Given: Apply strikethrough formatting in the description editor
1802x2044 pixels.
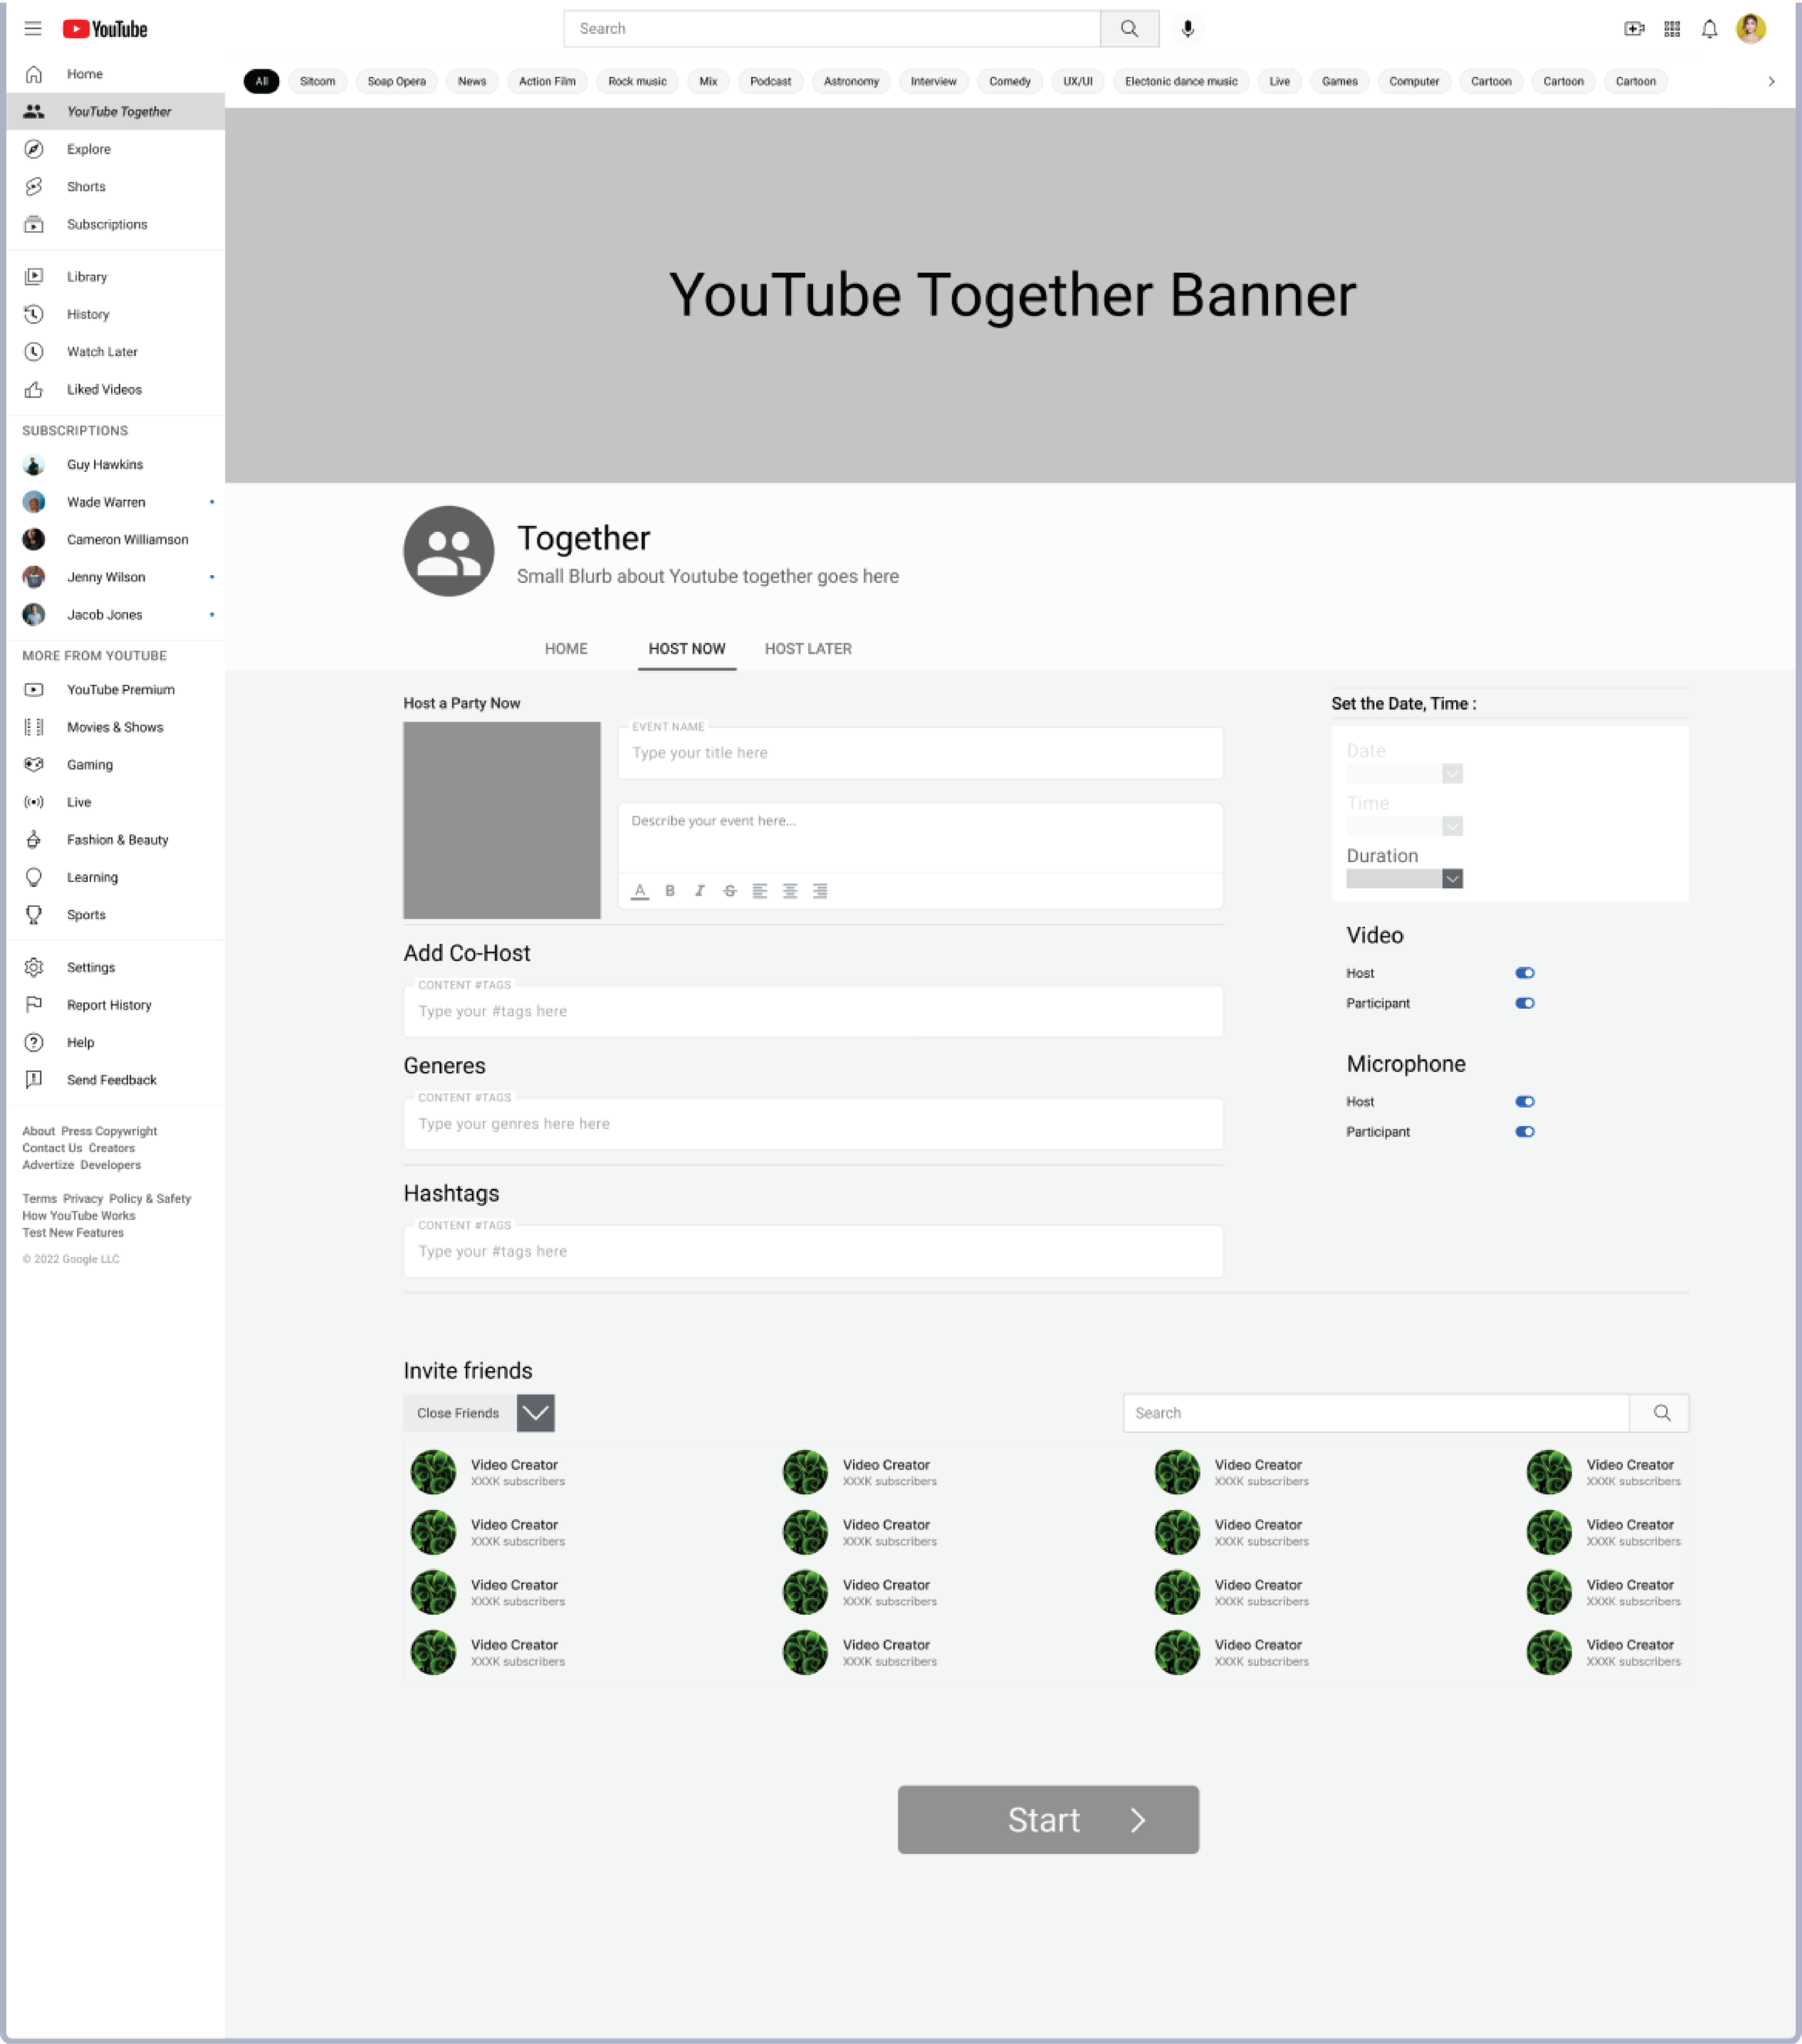Looking at the screenshot, I should pos(730,891).
